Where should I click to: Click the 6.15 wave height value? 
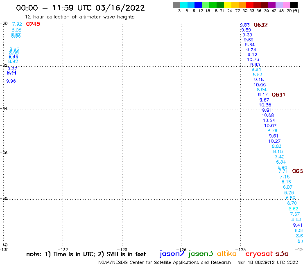[286, 182]
